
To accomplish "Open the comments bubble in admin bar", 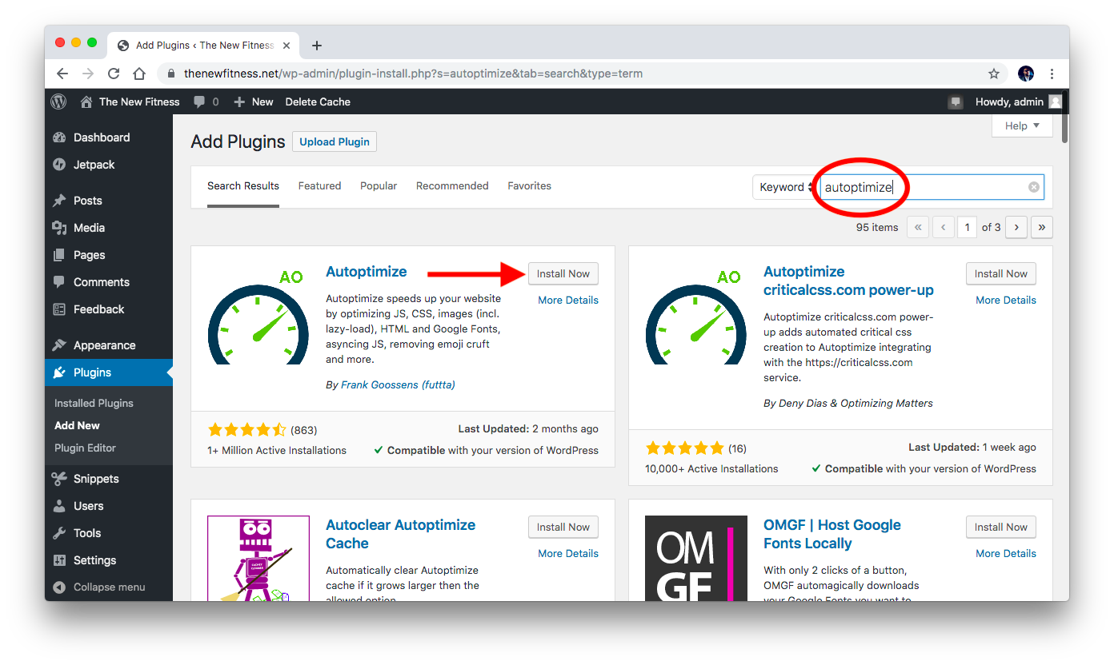I will [206, 102].
